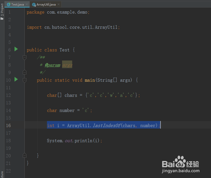This screenshot has height=178, width=211.
Task: Click the main method name
Action: 90,80
